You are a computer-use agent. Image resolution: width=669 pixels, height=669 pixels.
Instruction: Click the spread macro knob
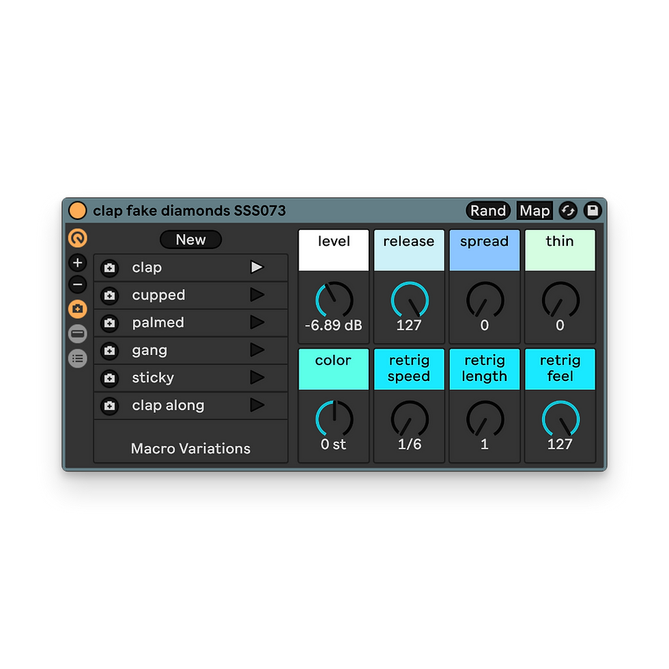(485, 300)
